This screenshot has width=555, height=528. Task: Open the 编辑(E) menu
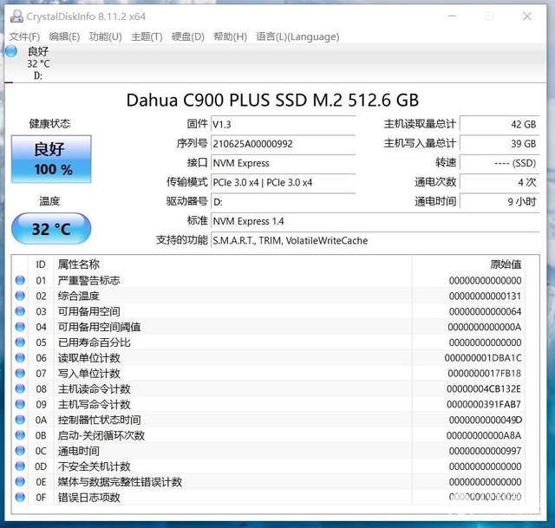point(64,36)
